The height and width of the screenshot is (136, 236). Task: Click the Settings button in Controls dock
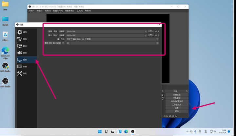pyautogui.click(x=177, y=108)
